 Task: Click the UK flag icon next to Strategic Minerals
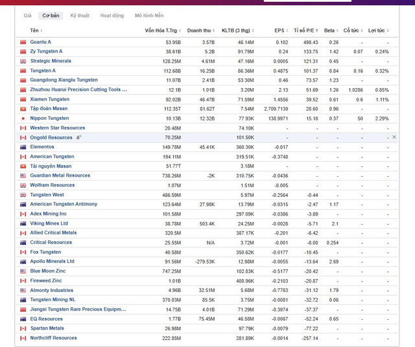(x=23, y=61)
